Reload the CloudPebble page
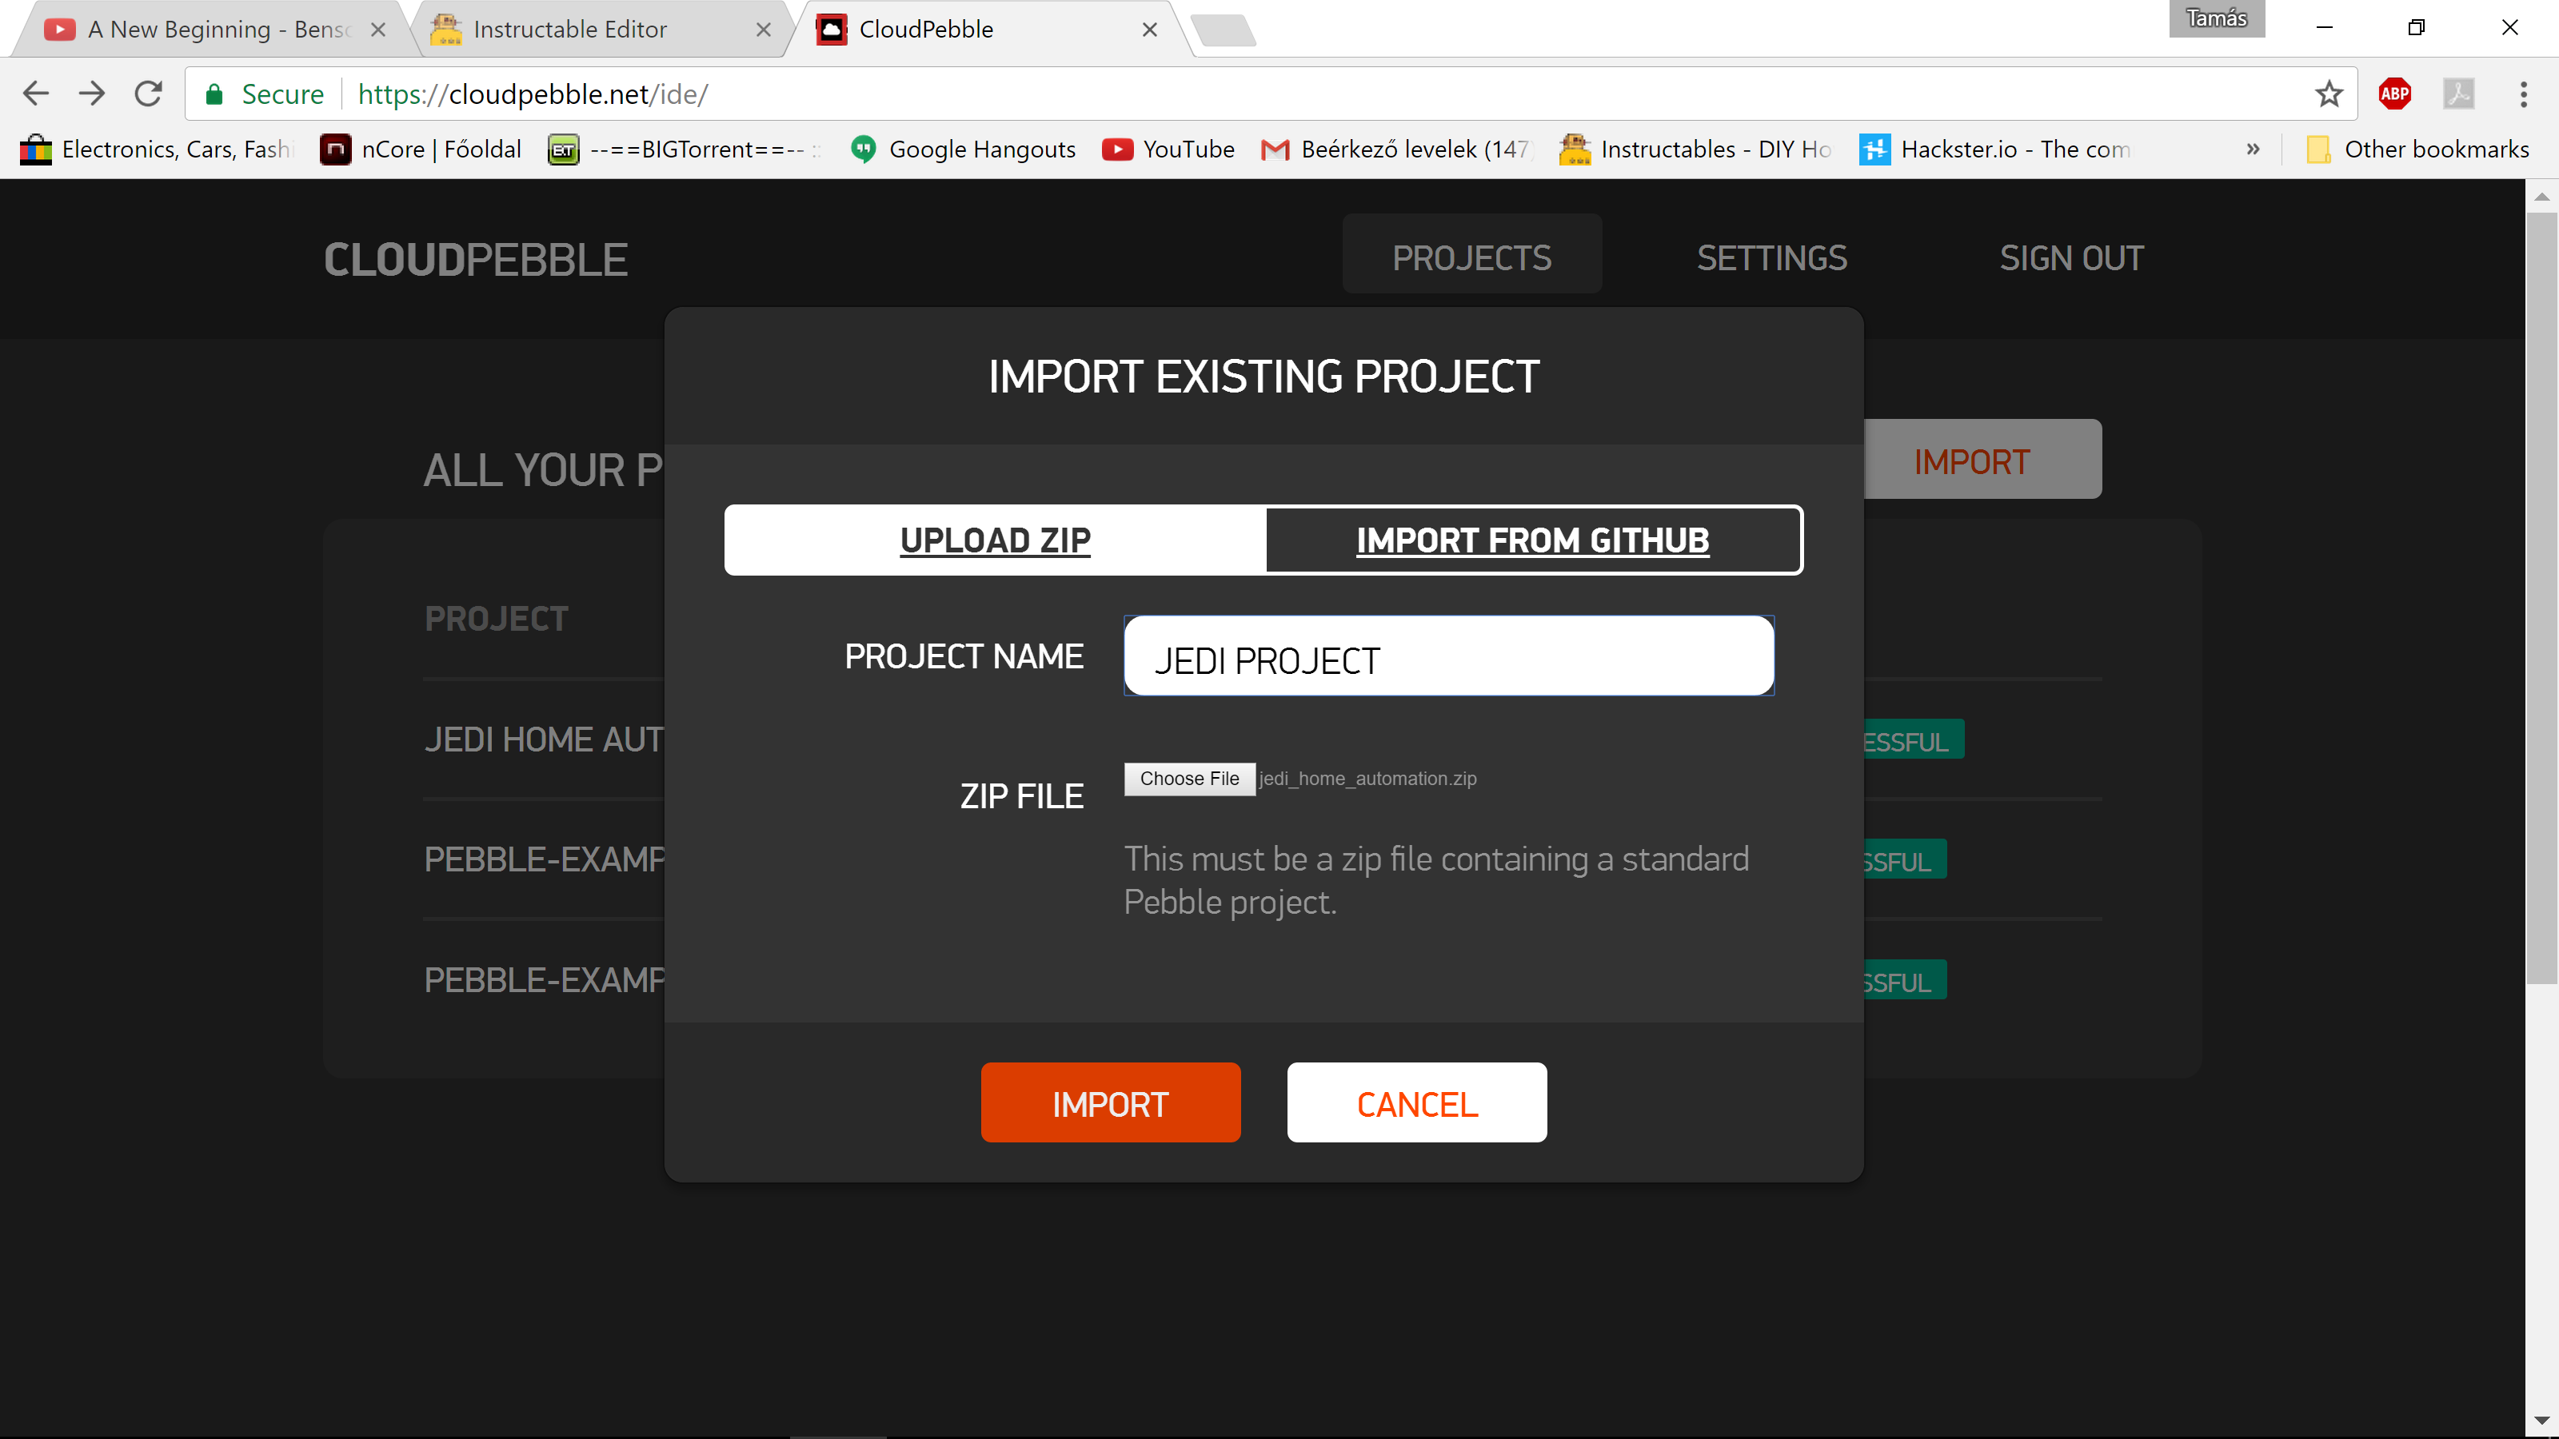 [149, 94]
